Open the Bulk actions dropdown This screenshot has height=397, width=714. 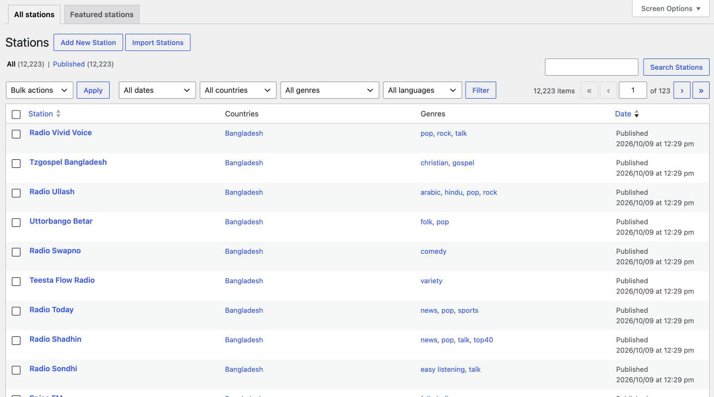pyautogui.click(x=40, y=90)
